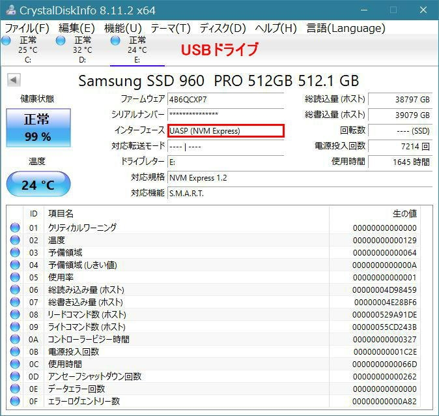Click the NVM Express 1.2 standard field
439x416 pixels.
(300, 178)
